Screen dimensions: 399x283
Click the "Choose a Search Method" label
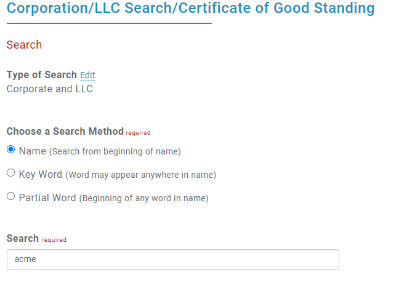tap(65, 132)
